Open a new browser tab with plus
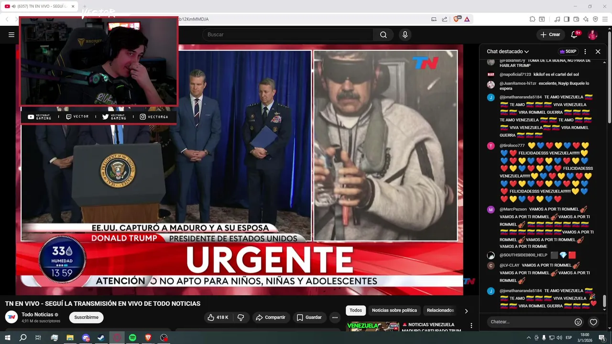This screenshot has width=612, height=344. pos(85,6)
